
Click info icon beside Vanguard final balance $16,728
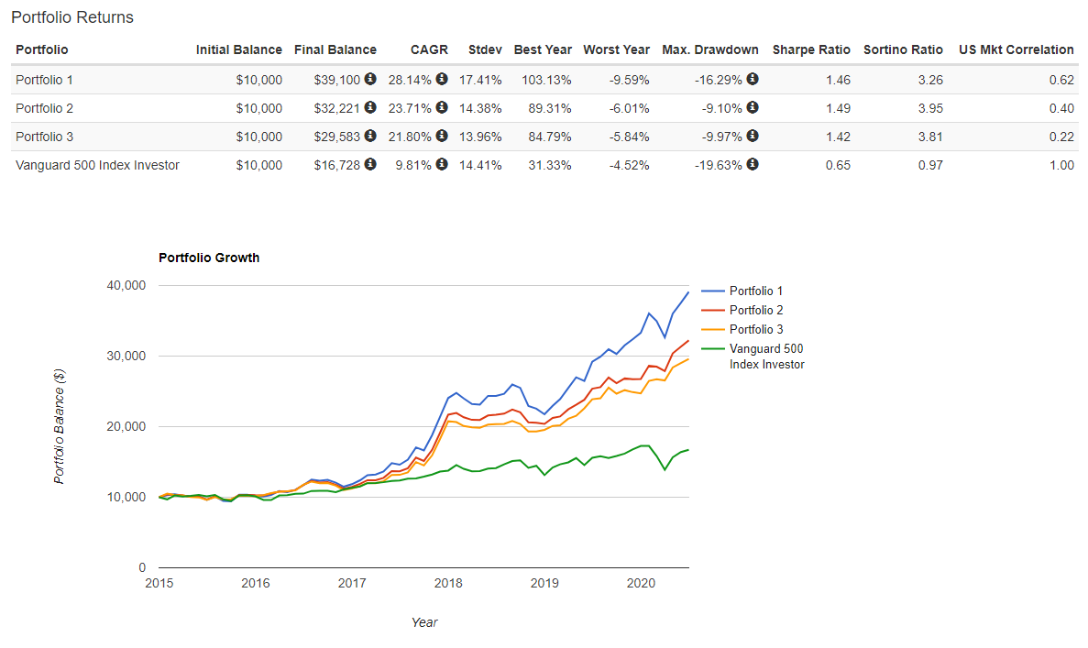coord(370,165)
